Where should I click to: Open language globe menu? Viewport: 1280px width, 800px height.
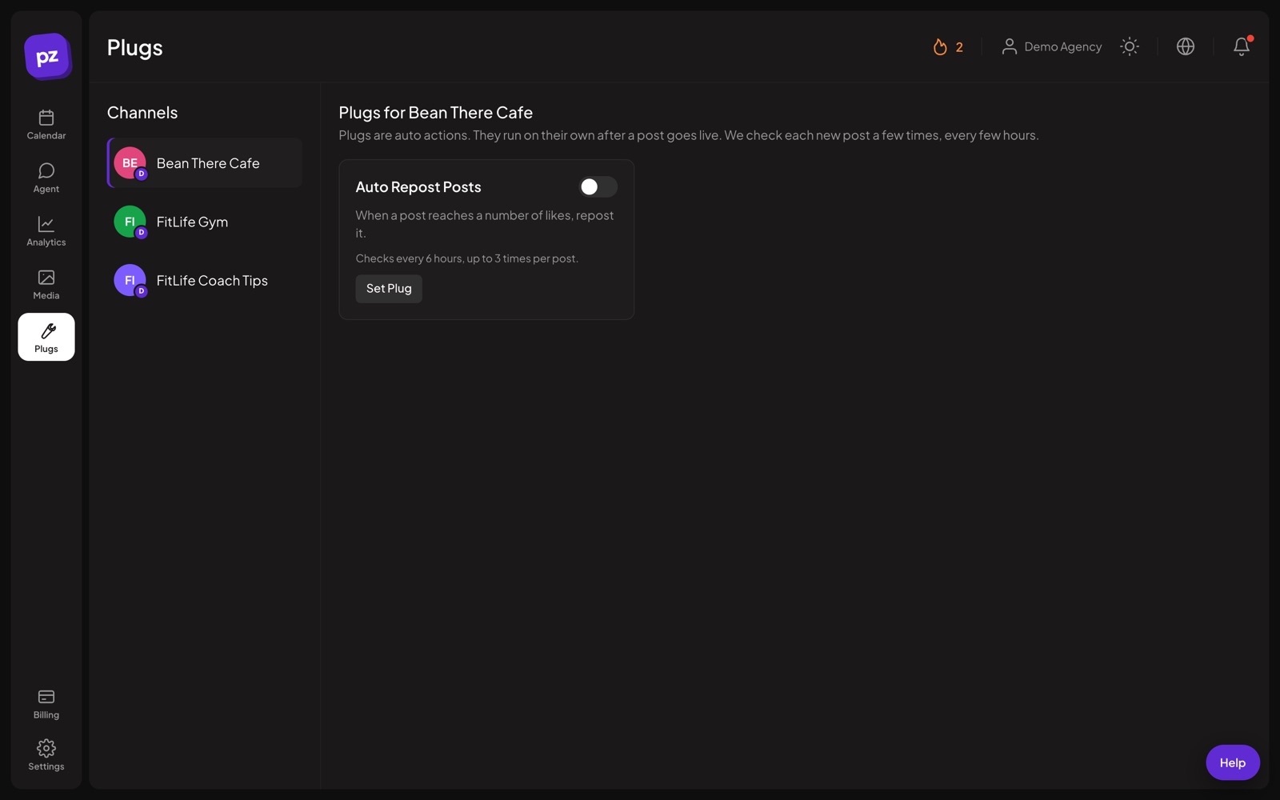(x=1186, y=46)
